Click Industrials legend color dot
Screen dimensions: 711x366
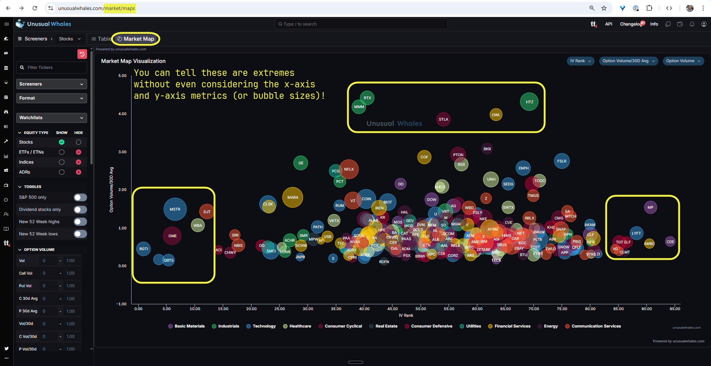[214, 326]
